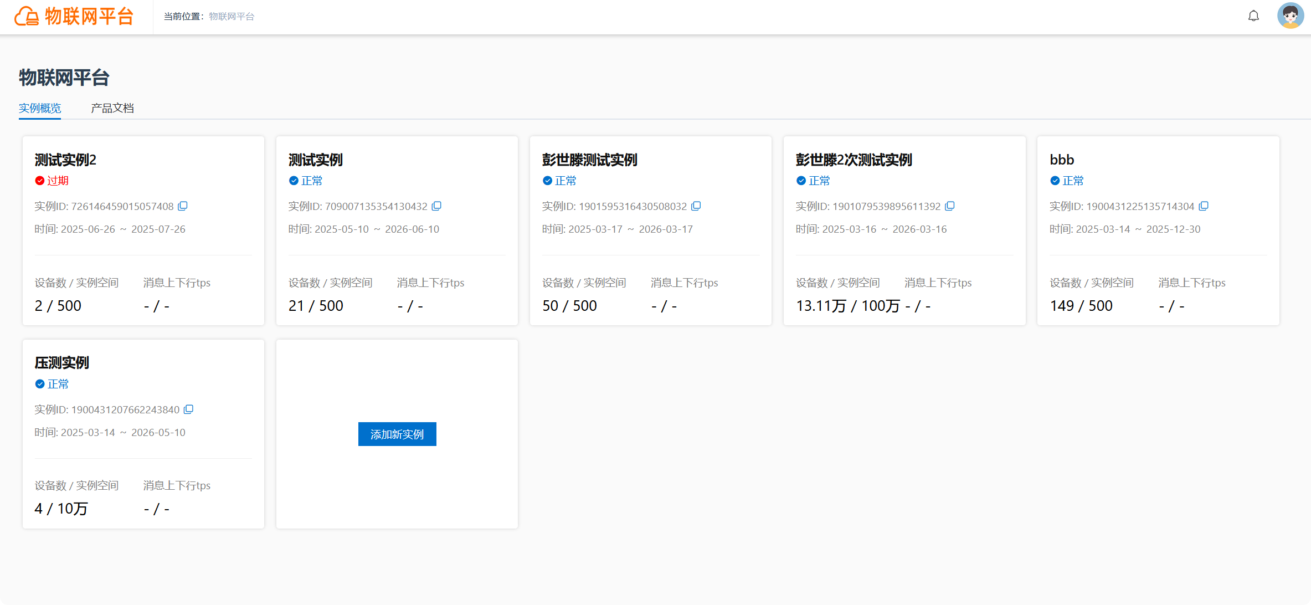
Task: Click the 物联网平台 orange cloud logo
Action: 26,16
